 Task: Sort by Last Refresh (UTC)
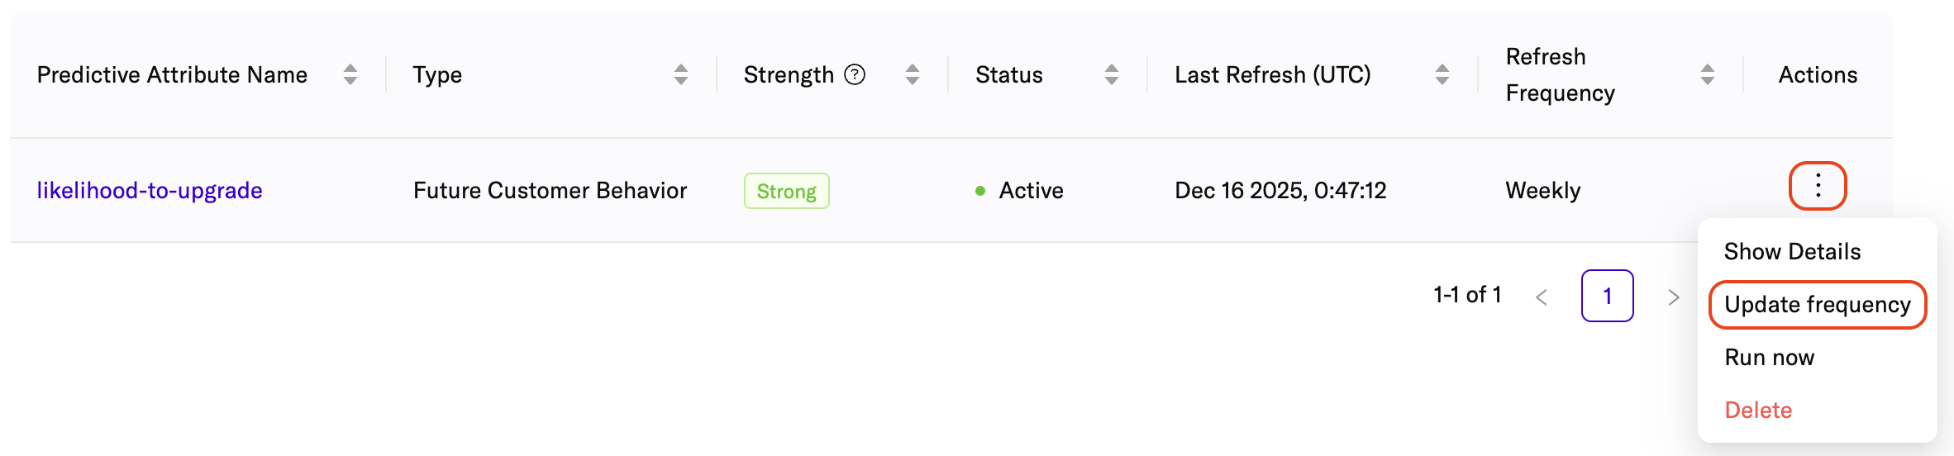pyautogui.click(x=1442, y=74)
